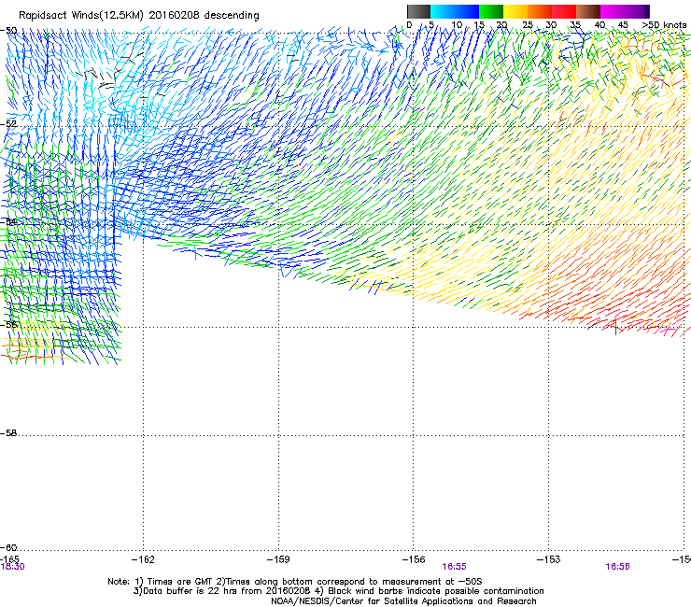Click the '25' legend scale label

point(528,25)
